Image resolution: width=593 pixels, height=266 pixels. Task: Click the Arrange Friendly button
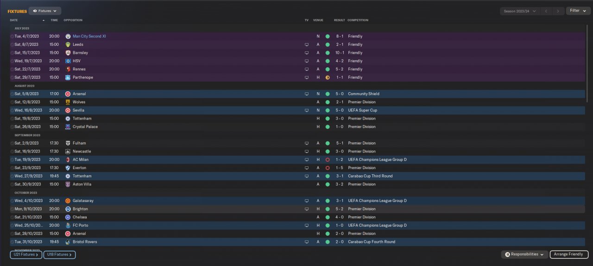click(569, 254)
